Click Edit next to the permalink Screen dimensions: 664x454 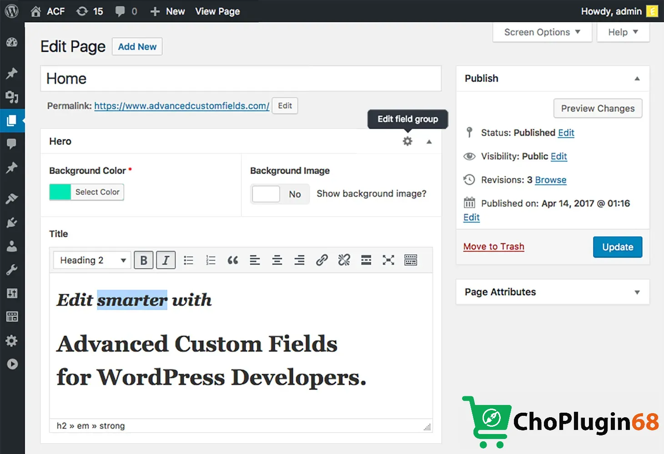point(285,106)
